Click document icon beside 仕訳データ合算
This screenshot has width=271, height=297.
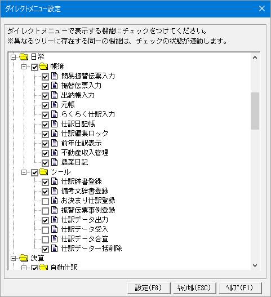pyautogui.click(x=54, y=239)
